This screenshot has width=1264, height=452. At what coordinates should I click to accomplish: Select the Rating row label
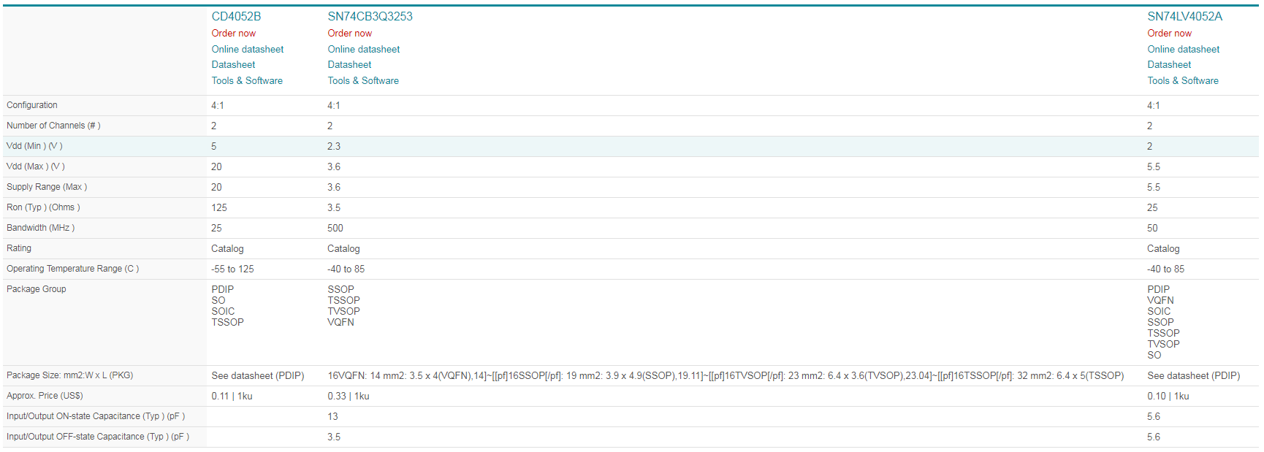pyautogui.click(x=19, y=248)
